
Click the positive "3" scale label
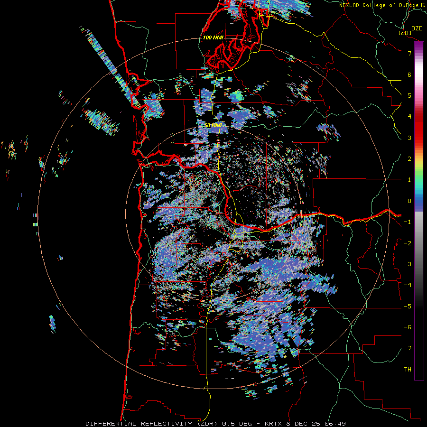[409, 138]
